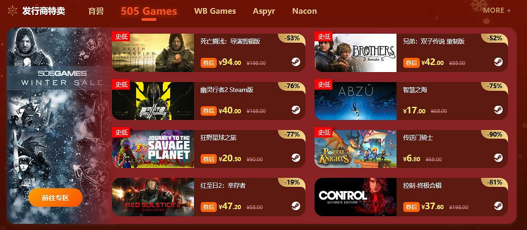Expand the MORE + publishers link
Viewport: 527px width, 230px height.
pyautogui.click(x=497, y=10)
